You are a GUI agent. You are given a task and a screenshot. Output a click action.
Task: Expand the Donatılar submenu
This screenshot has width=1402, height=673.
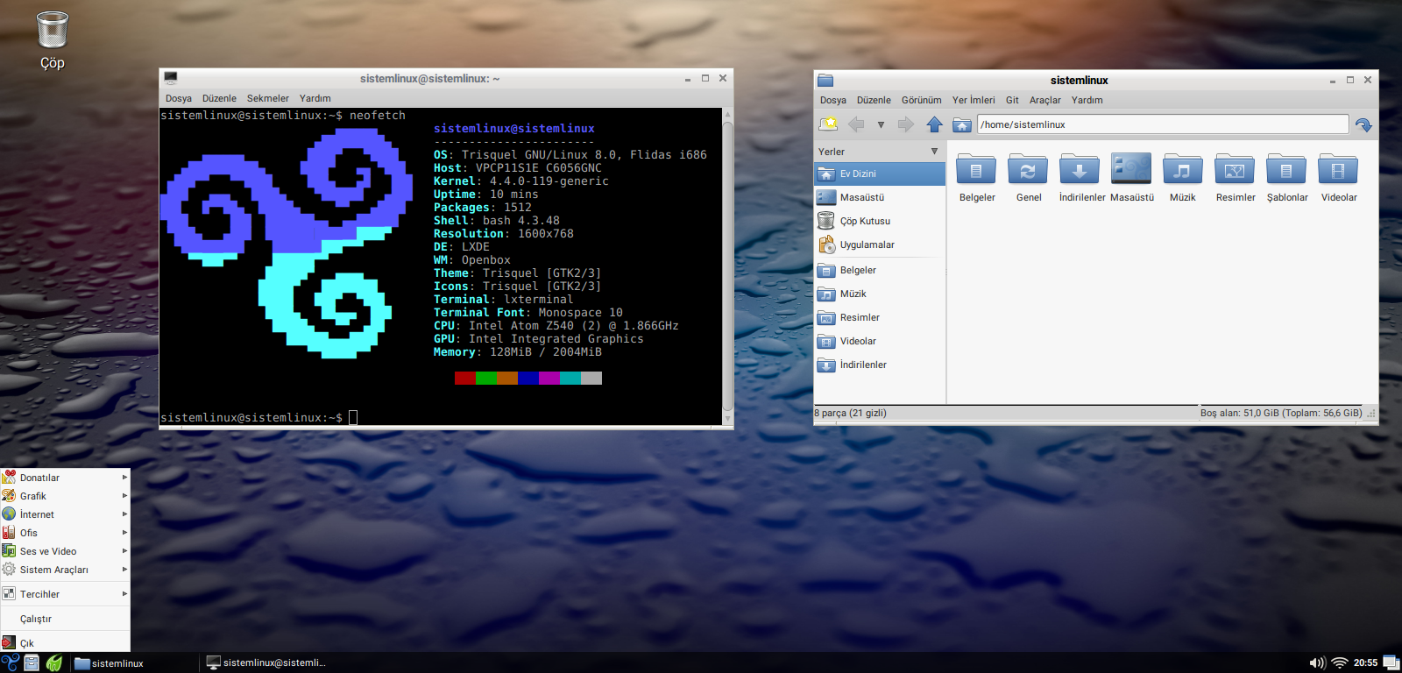coord(66,478)
